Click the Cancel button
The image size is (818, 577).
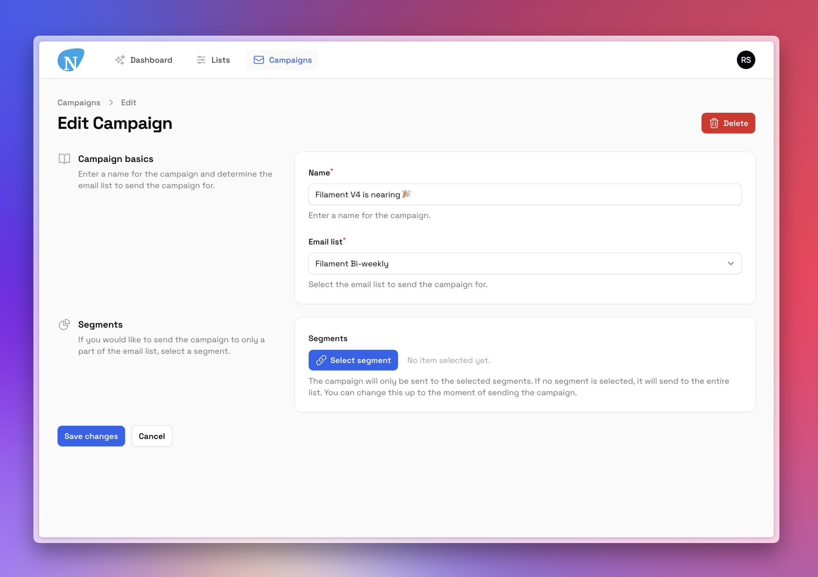(152, 435)
